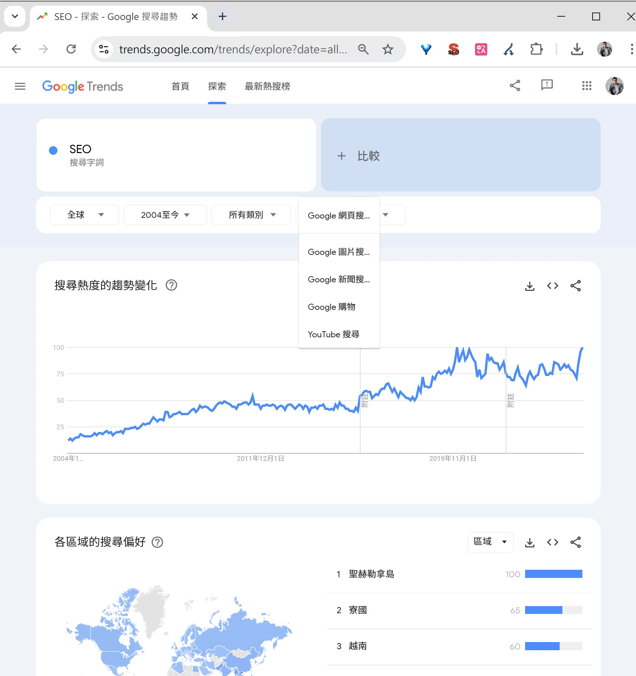Open the 2004至今 time range dropdown
Screen dimensions: 636x676
(x=165, y=215)
